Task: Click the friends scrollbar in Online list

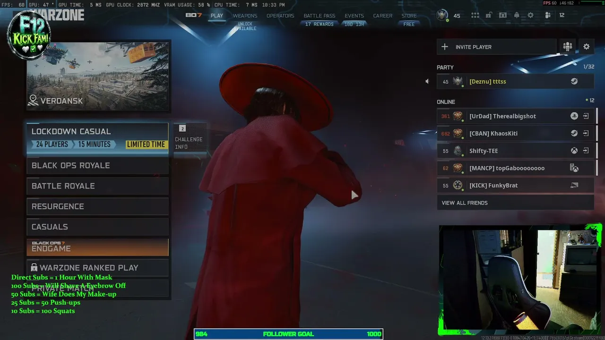Action: coord(597,142)
